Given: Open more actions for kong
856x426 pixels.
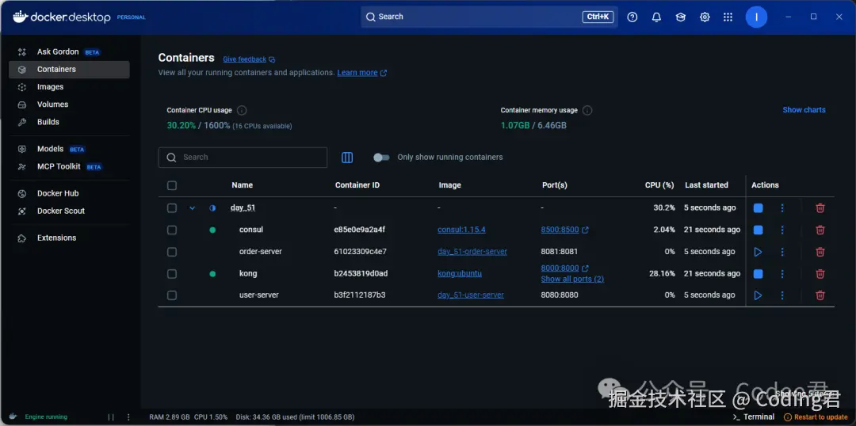Looking at the screenshot, I should (x=782, y=273).
